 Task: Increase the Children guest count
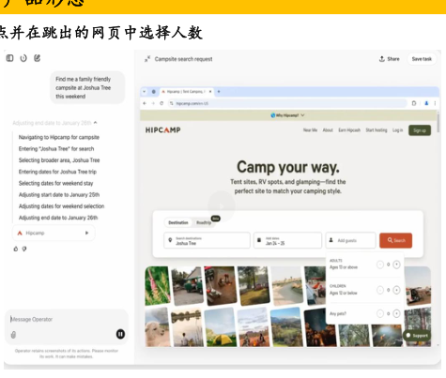[x=396, y=290]
